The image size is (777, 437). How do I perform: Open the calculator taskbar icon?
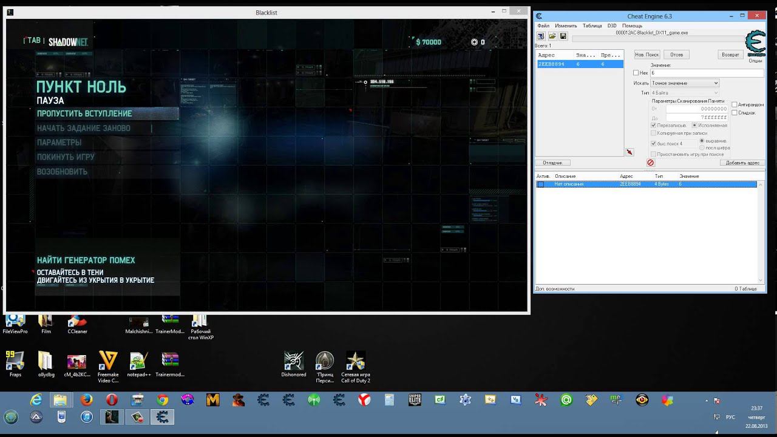pyautogui.click(x=389, y=400)
